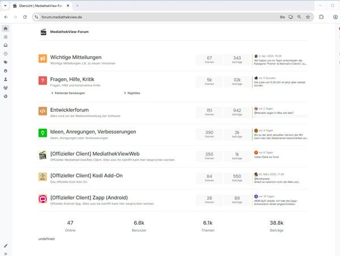
Task: Open latest post in Wichtige Mitteilungen row
Action: coord(280,62)
